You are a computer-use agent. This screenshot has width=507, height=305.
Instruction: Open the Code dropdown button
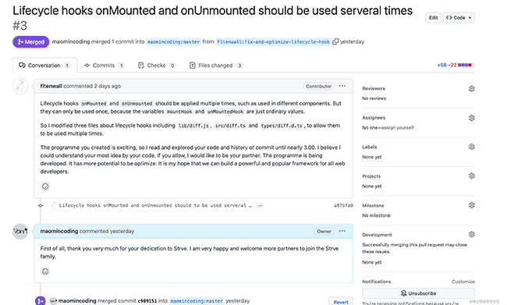click(x=459, y=18)
